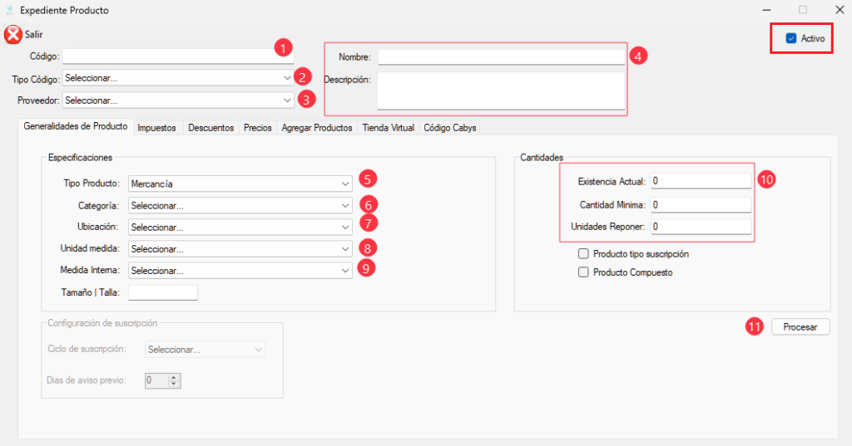This screenshot has height=446, width=852.
Task: Open the Agregar Productos tab
Action: (x=317, y=128)
